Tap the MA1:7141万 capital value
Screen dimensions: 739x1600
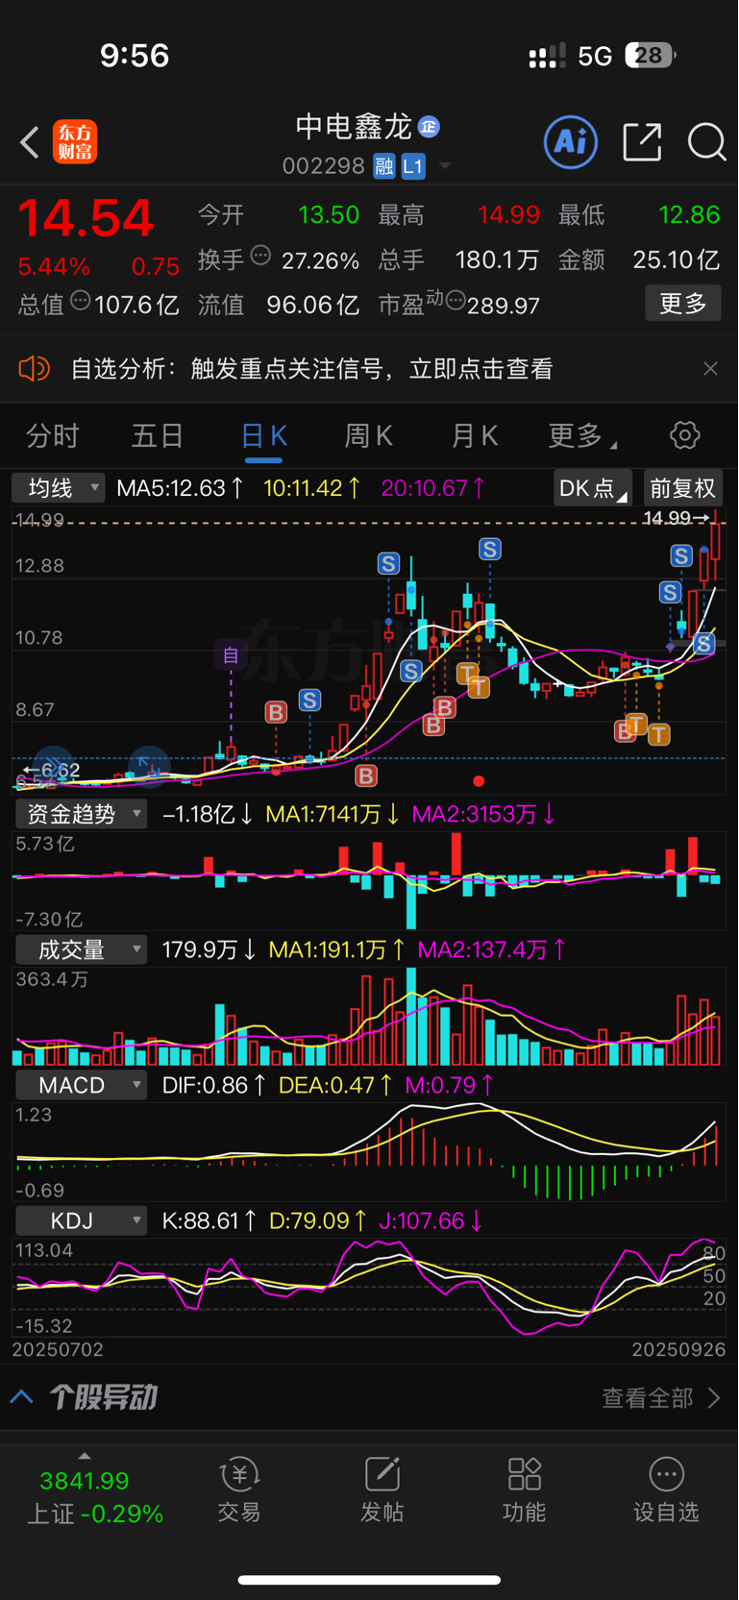[x=333, y=814]
